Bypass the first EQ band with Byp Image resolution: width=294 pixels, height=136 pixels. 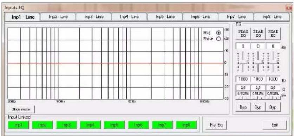[243, 107]
